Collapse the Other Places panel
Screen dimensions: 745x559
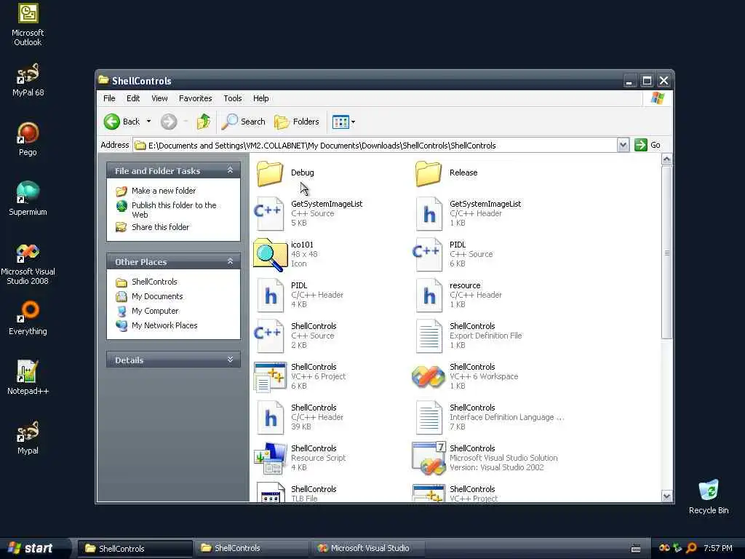coord(230,261)
